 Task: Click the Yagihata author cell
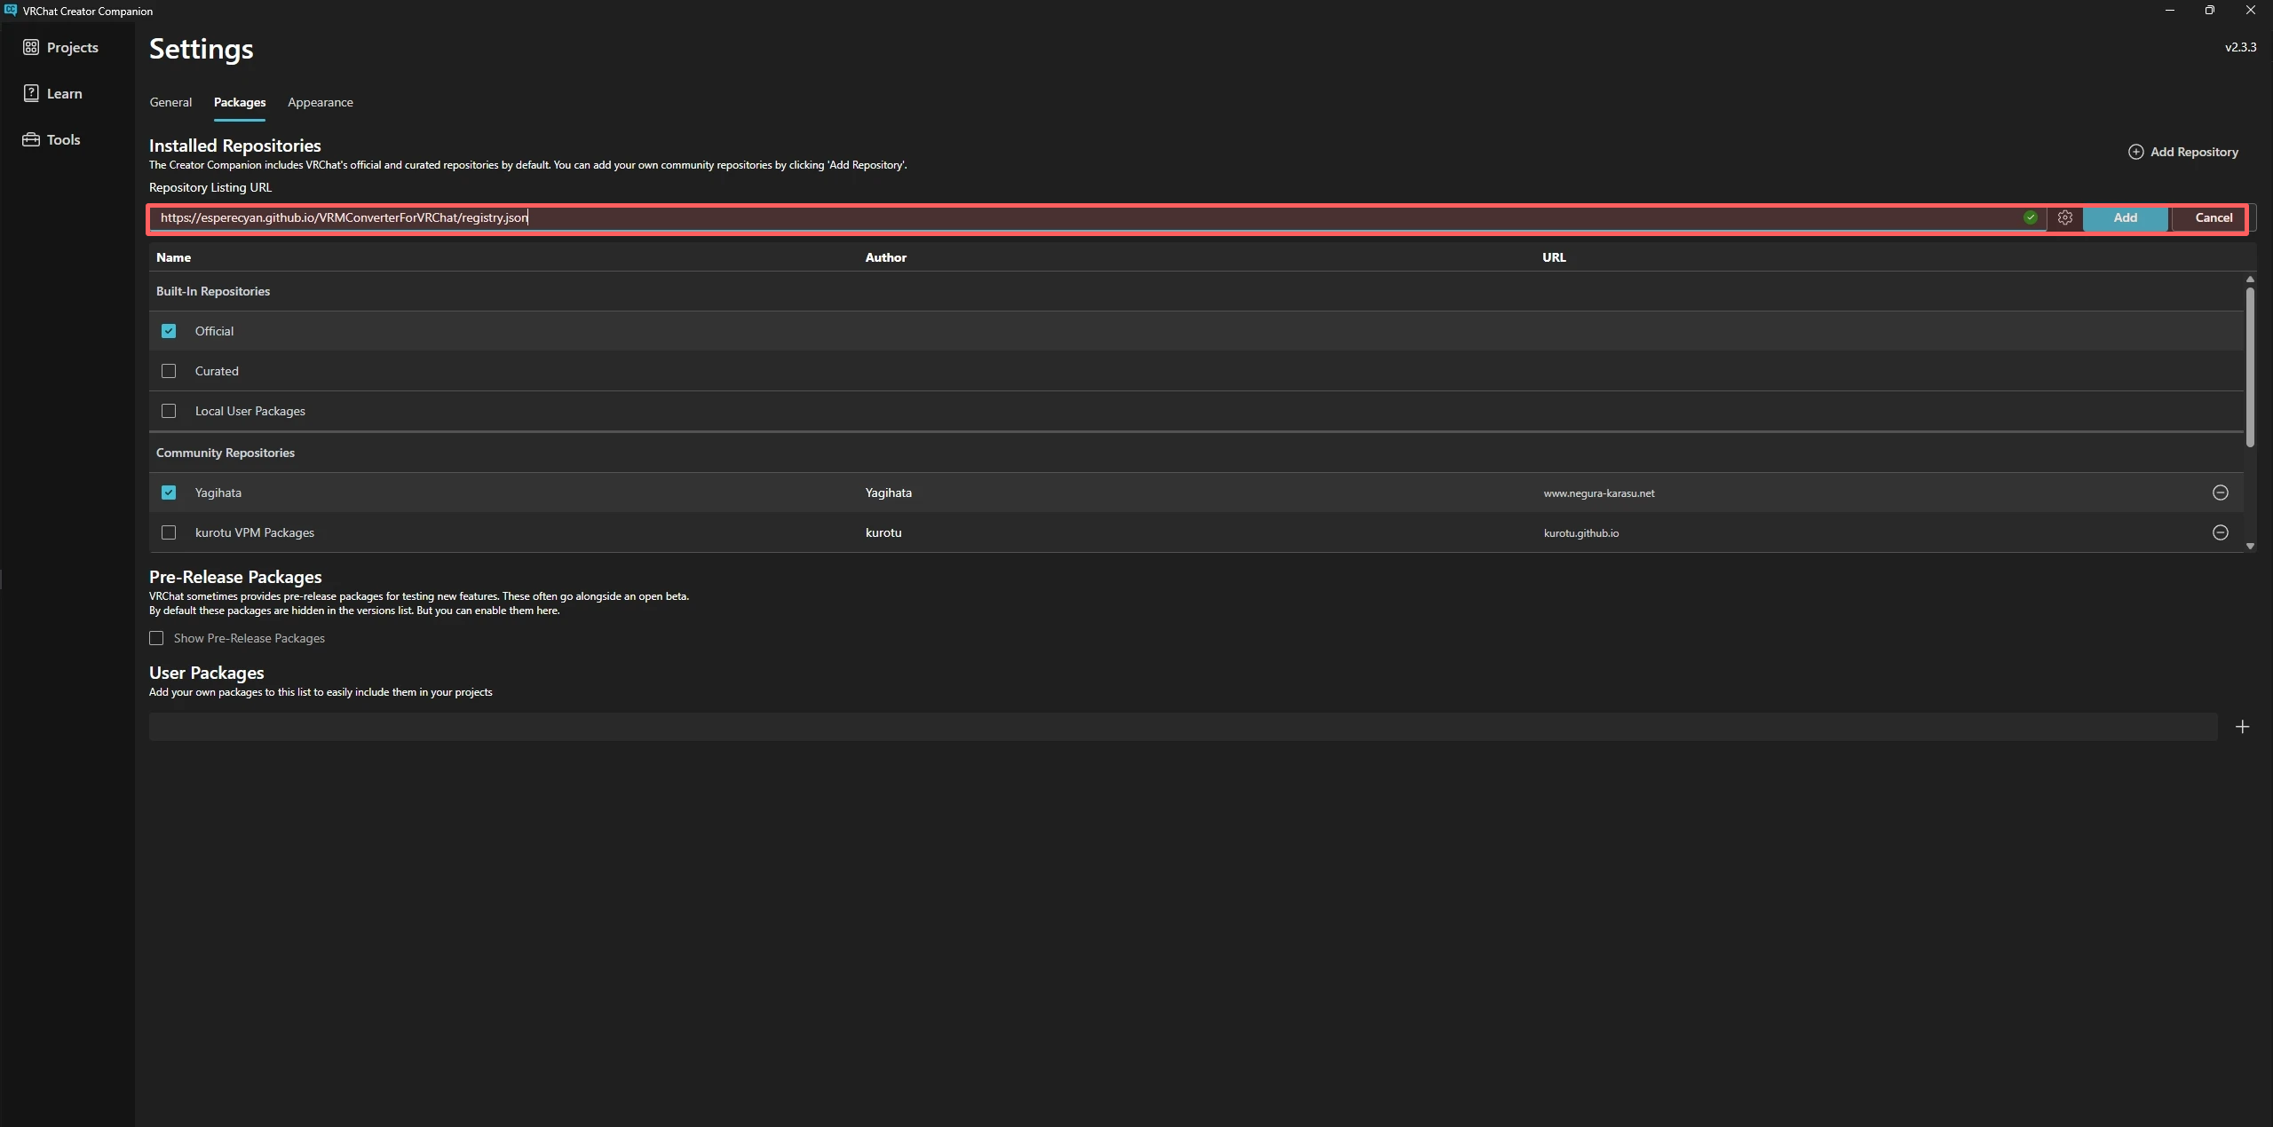click(x=889, y=493)
